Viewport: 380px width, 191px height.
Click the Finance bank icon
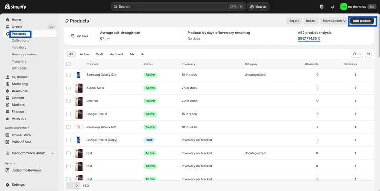tap(8, 112)
